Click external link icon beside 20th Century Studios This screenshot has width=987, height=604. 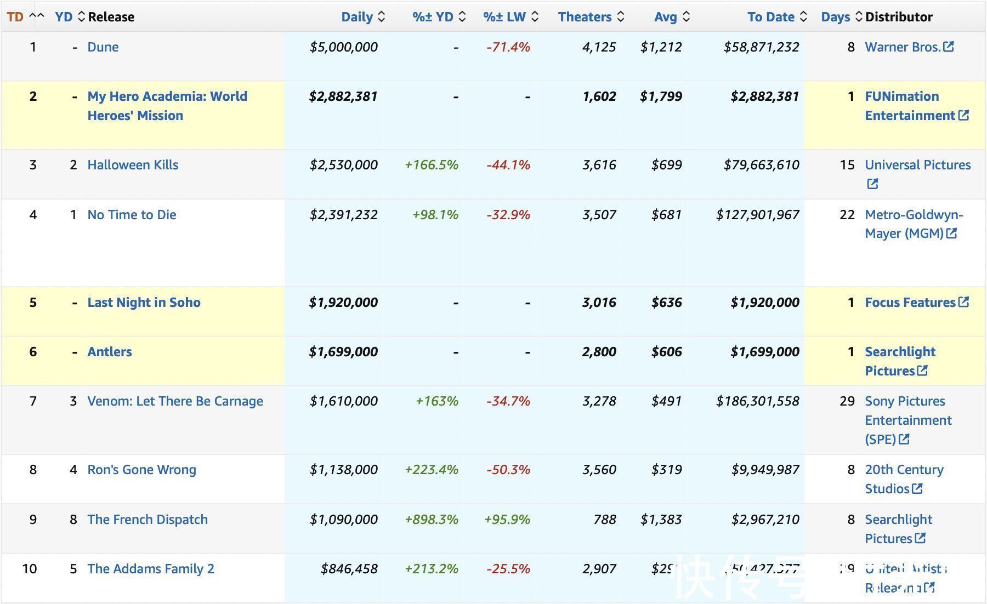(917, 489)
